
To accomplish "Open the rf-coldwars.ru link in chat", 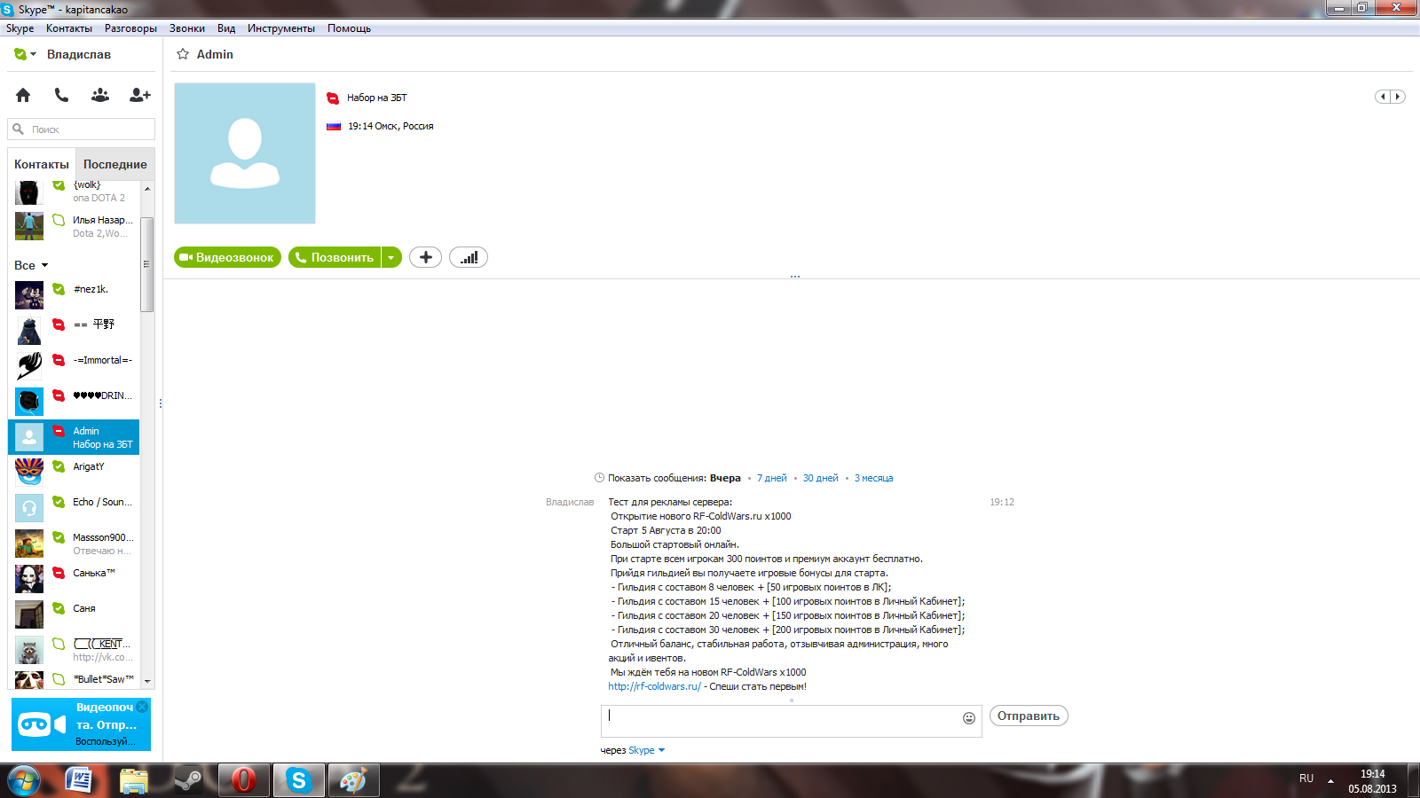I will tap(654, 686).
